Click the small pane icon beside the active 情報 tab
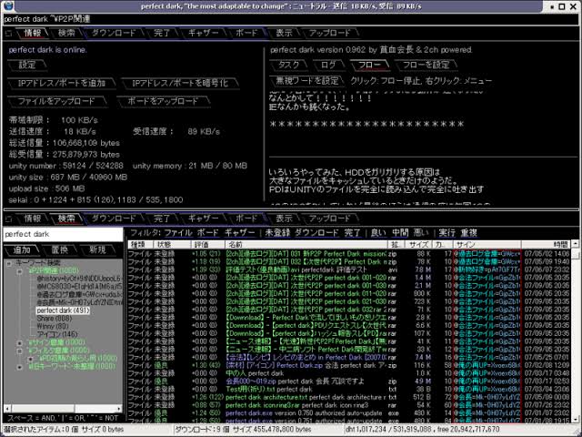 tap(8, 34)
